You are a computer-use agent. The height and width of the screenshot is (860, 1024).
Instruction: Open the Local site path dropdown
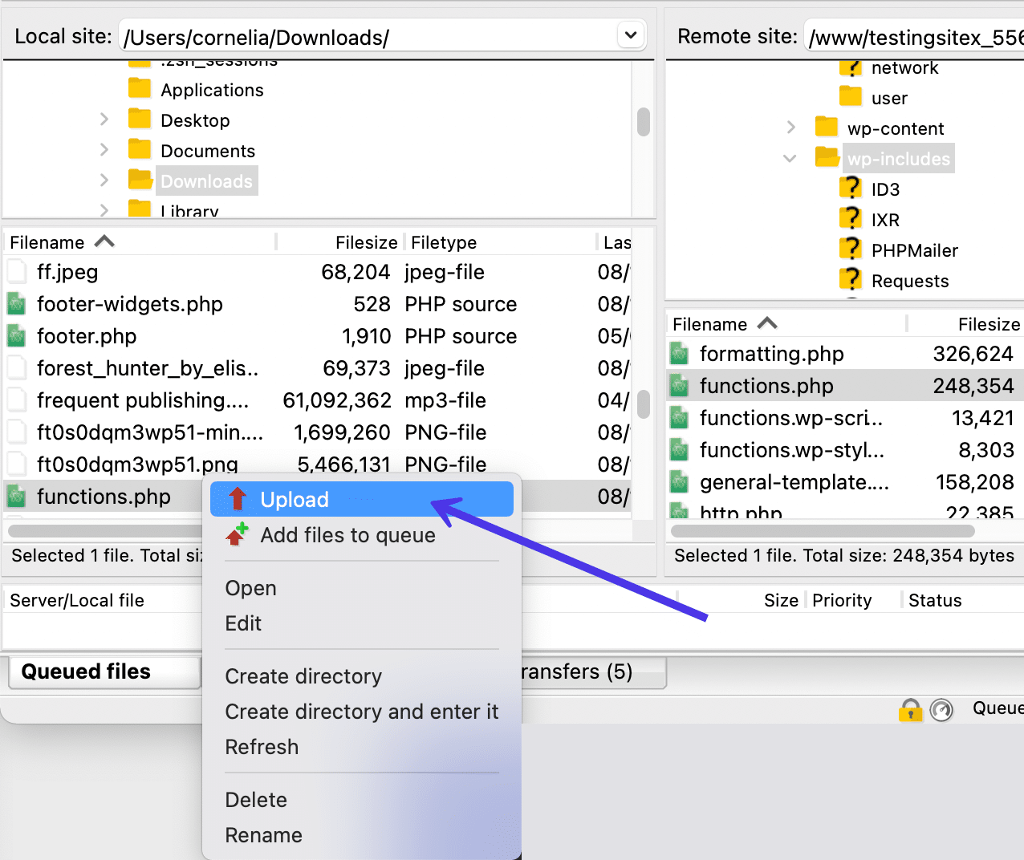(x=631, y=36)
